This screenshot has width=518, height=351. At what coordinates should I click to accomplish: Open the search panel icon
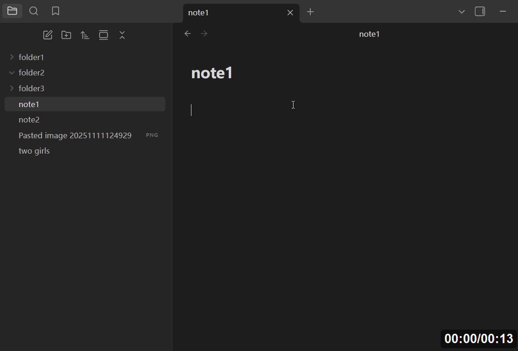(x=34, y=11)
